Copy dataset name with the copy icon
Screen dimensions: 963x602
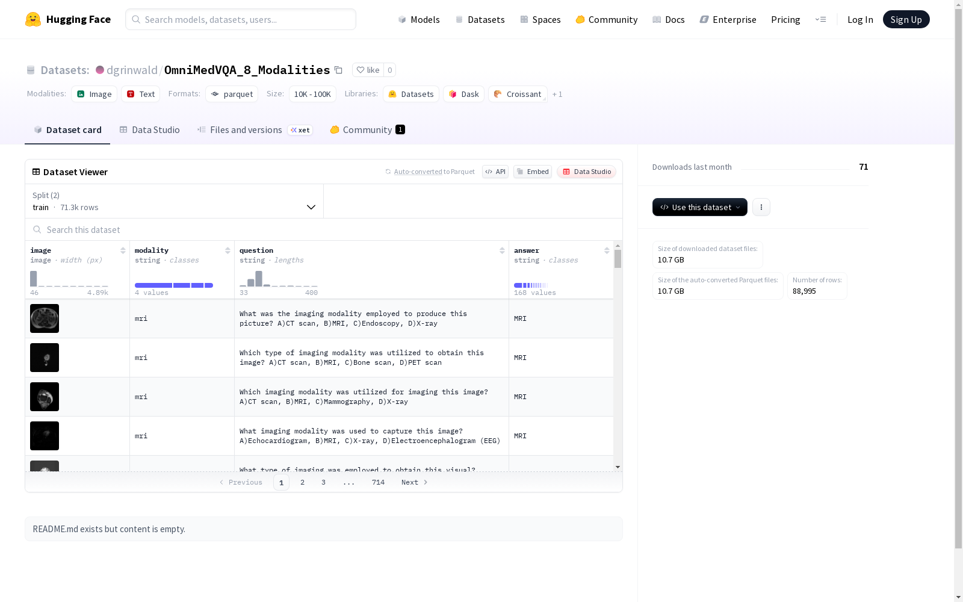338,70
